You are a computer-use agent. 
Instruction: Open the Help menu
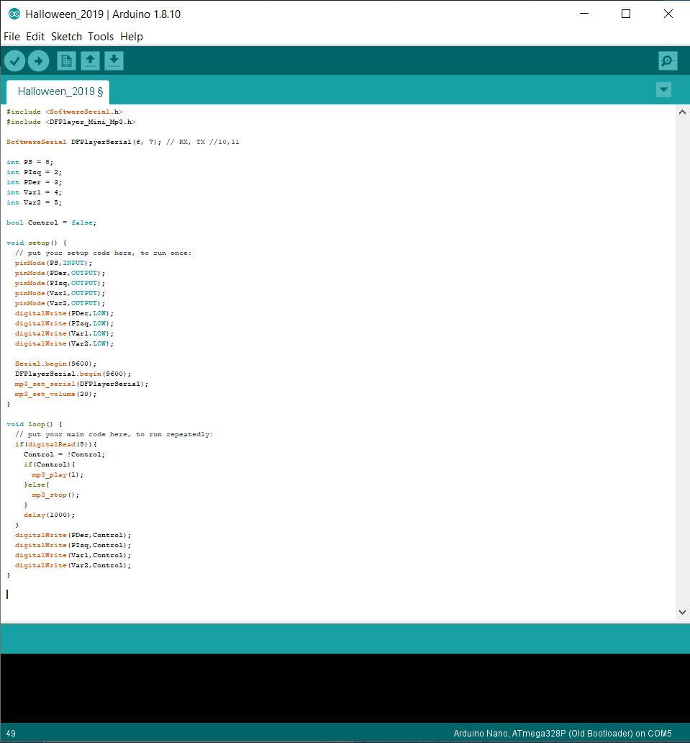(x=132, y=37)
